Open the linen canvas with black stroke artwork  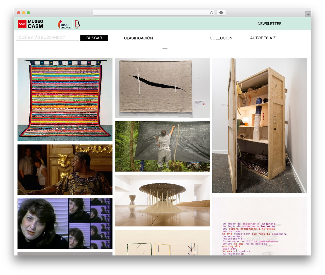[x=162, y=88]
